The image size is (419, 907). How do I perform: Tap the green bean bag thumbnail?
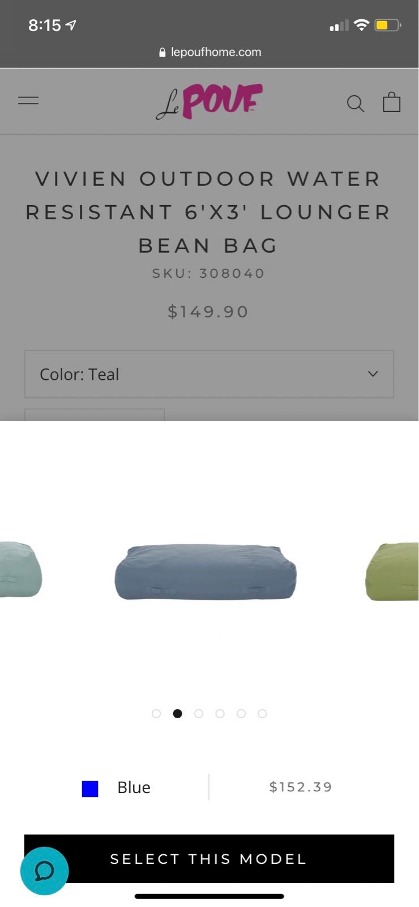[x=392, y=571]
